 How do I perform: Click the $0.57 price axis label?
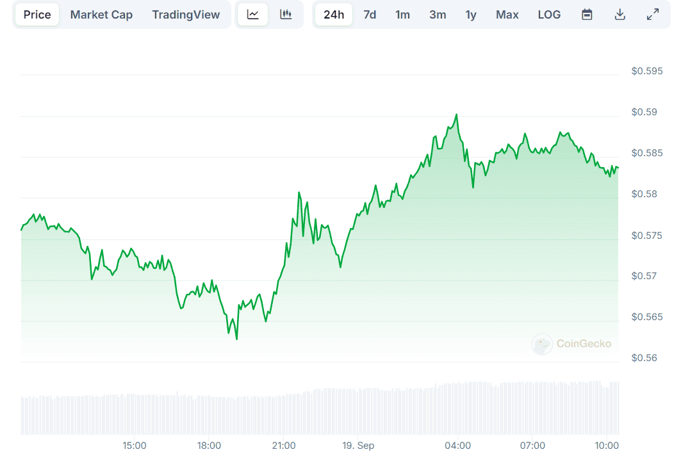[644, 276]
